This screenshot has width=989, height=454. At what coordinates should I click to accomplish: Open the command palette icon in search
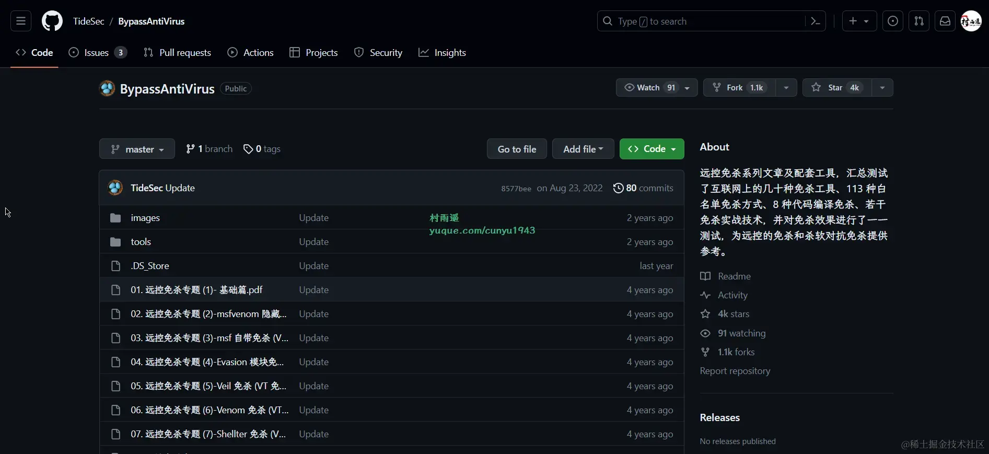tap(815, 21)
